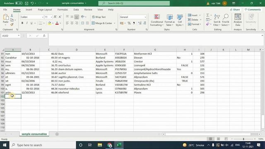The height and width of the screenshot is (149, 265).
Task: Switch to Page Layout tab
Action: click(45, 10)
